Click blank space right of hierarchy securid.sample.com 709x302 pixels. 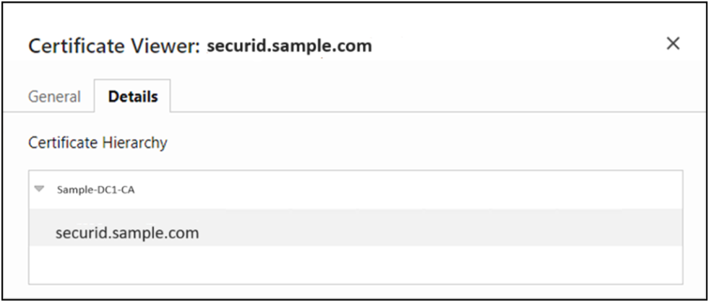434,233
